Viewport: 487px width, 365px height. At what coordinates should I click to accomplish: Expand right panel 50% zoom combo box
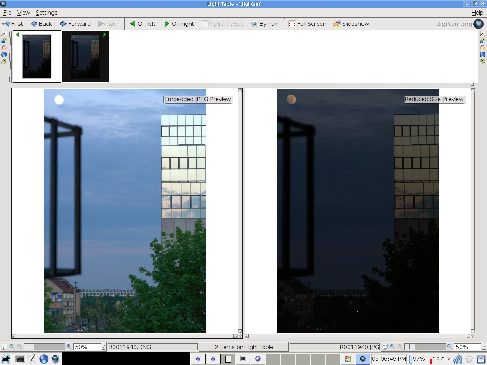tap(483, 347)
